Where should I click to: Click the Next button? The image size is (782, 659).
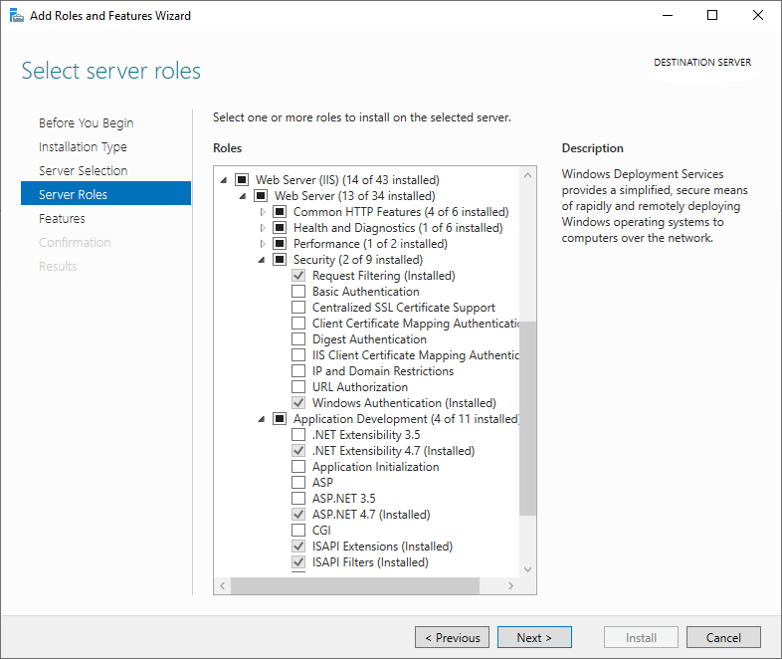click(534, 637)
